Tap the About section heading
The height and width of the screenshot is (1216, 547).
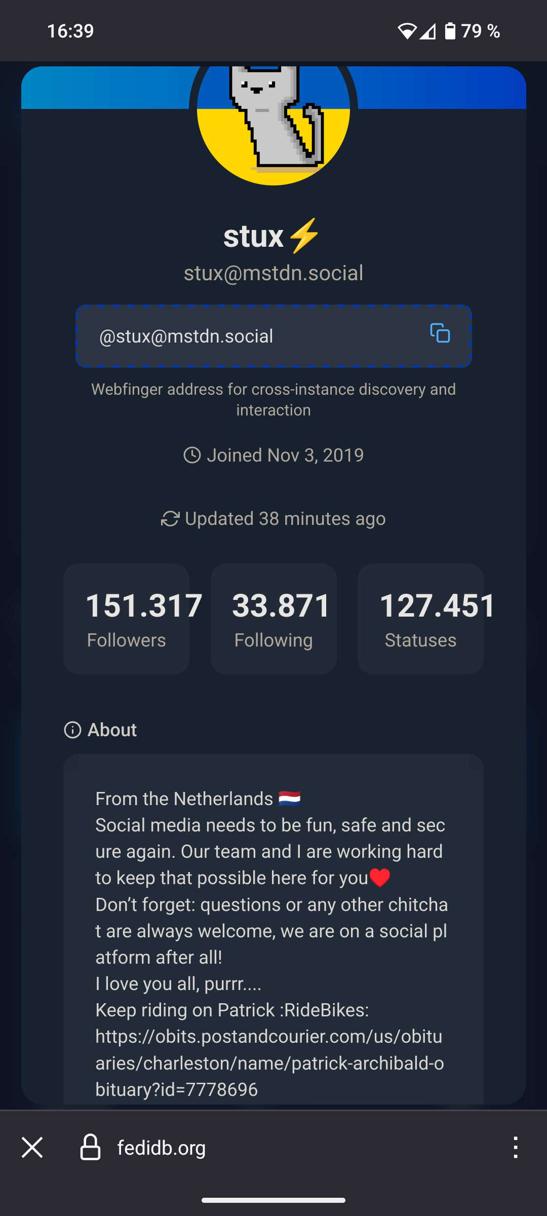(x=112, y=730)
